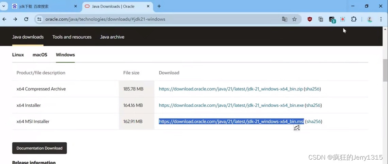Click the page vertical scrollbar thumb

click(x=385, y=70)
